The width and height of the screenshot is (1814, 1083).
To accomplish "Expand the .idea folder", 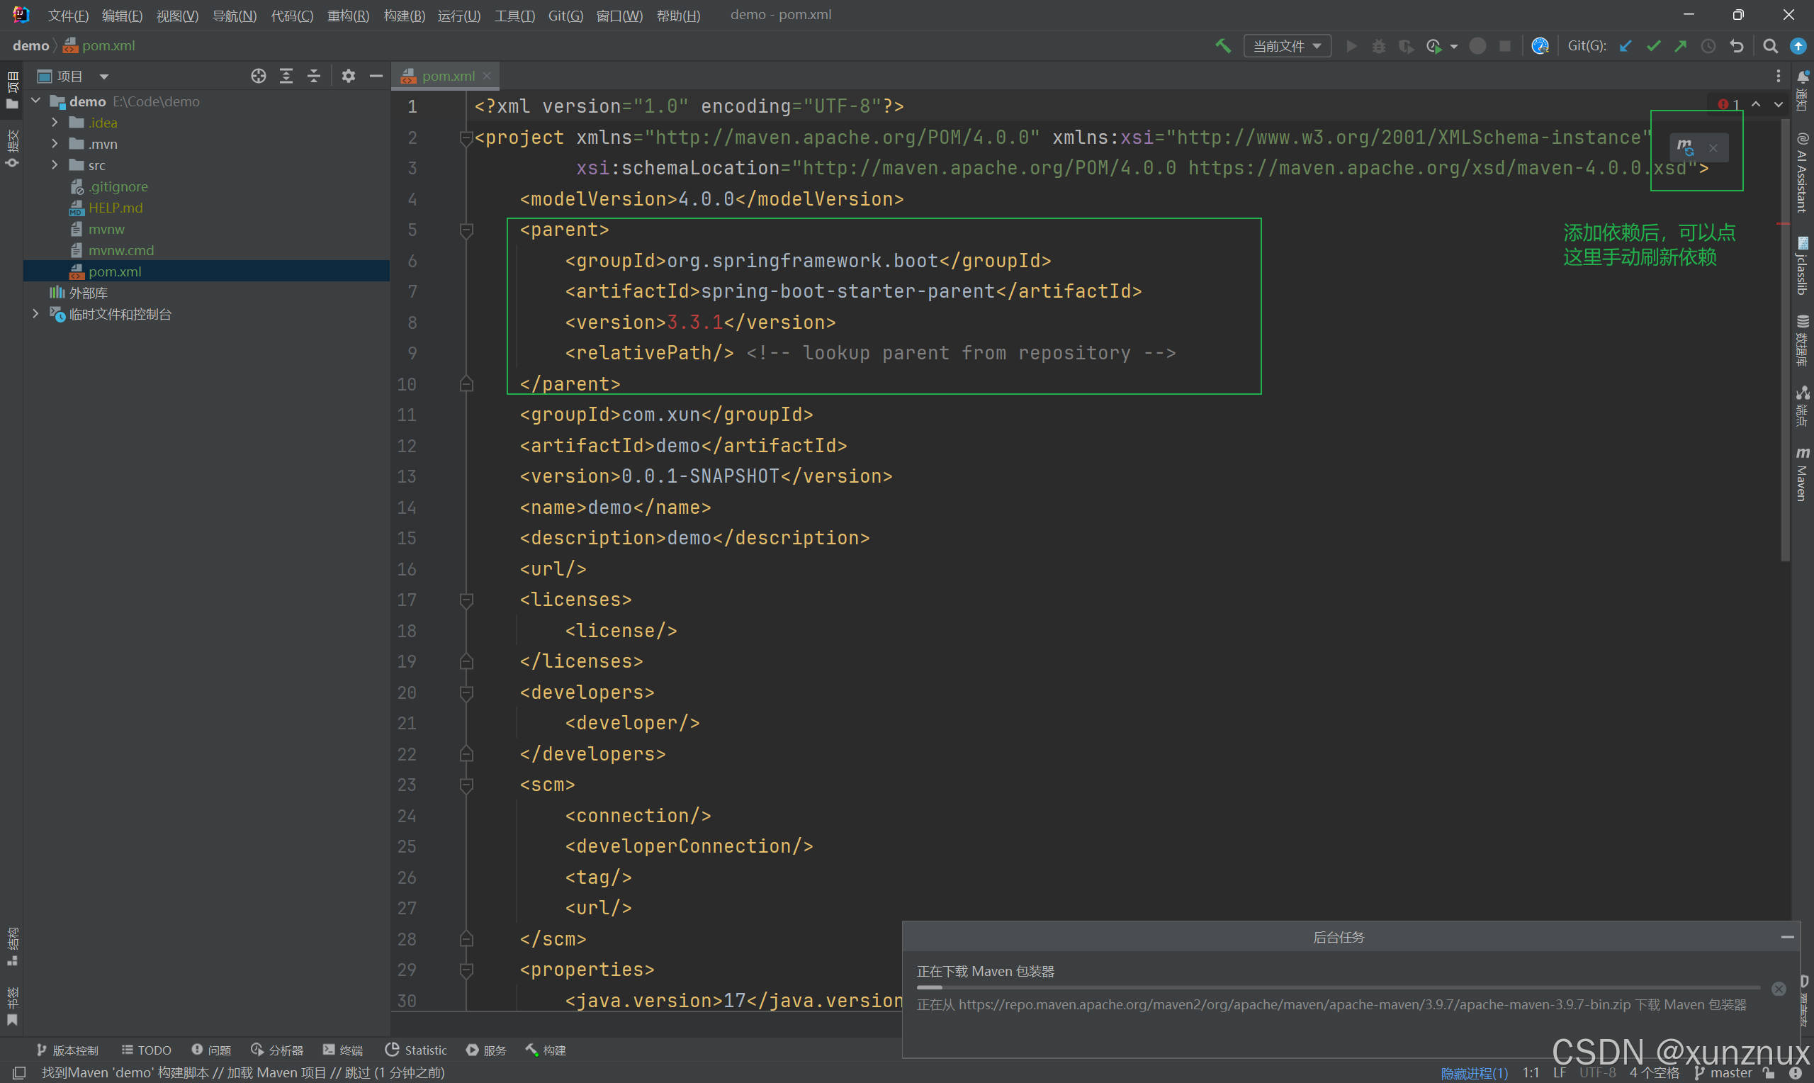I will pos(55,122).
